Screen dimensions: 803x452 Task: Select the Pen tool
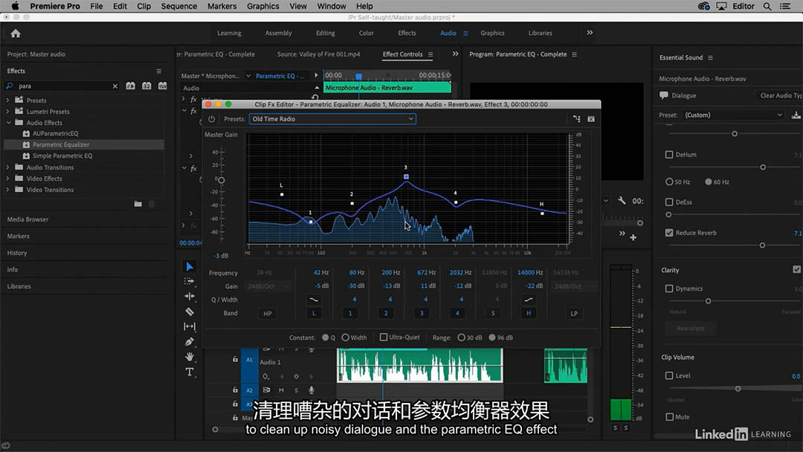[x=190, y=341]
